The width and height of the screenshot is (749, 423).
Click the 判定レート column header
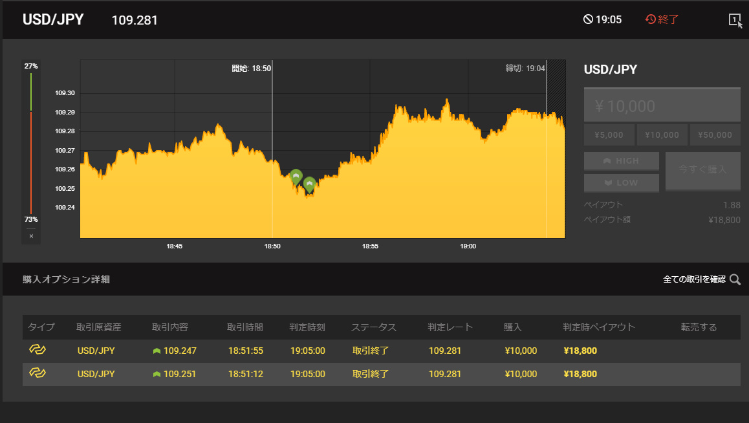450,327
